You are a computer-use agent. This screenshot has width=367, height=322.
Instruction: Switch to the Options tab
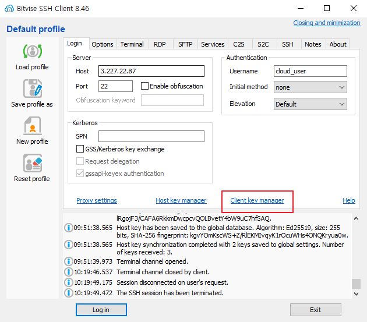[103, 44]
